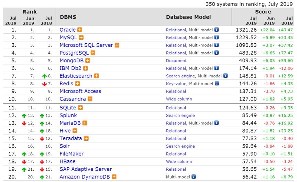Click the Key-value model link for Redis
The height and width of the screenshot is (182, 297).
[x=176, y=84]
